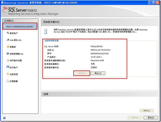This screenshot has height=122, width=161.
Task: Open help with the bottom-left help icon
Action: pos(4,118)
